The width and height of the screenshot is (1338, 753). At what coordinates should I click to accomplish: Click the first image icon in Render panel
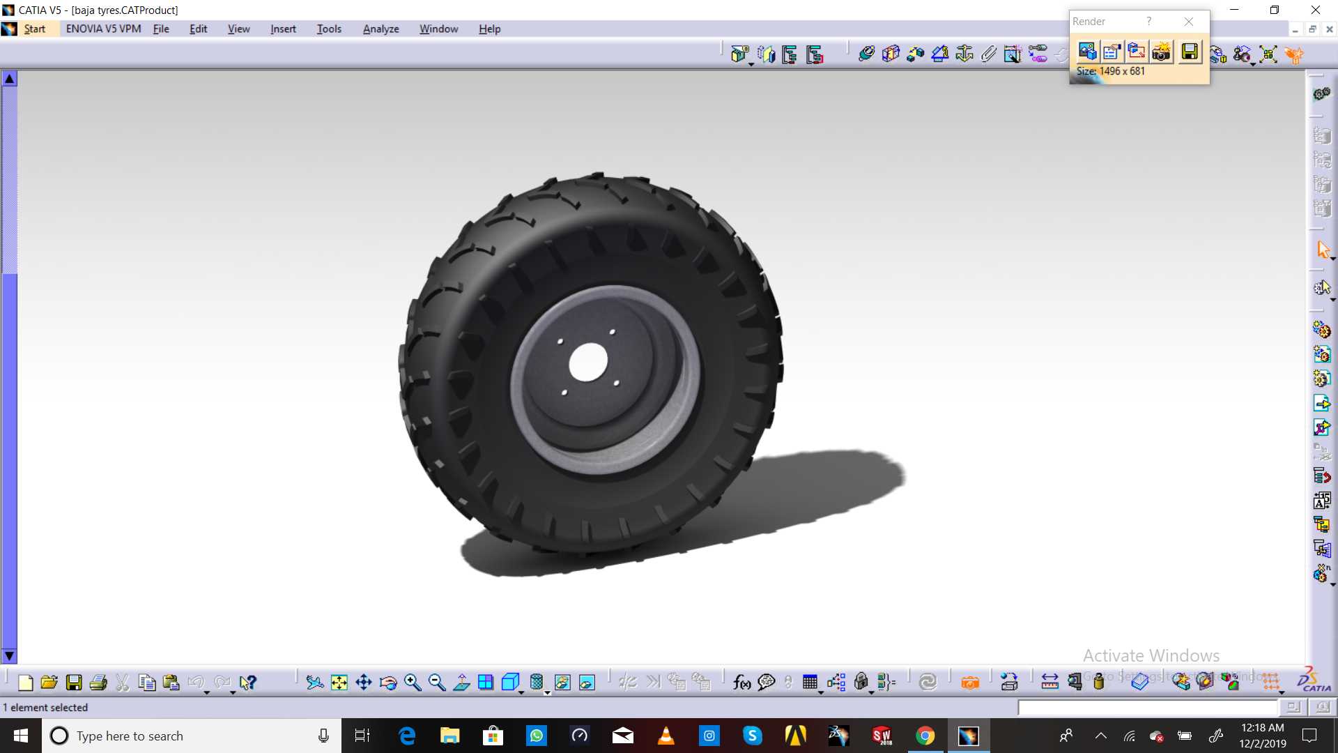[1087, 52]
